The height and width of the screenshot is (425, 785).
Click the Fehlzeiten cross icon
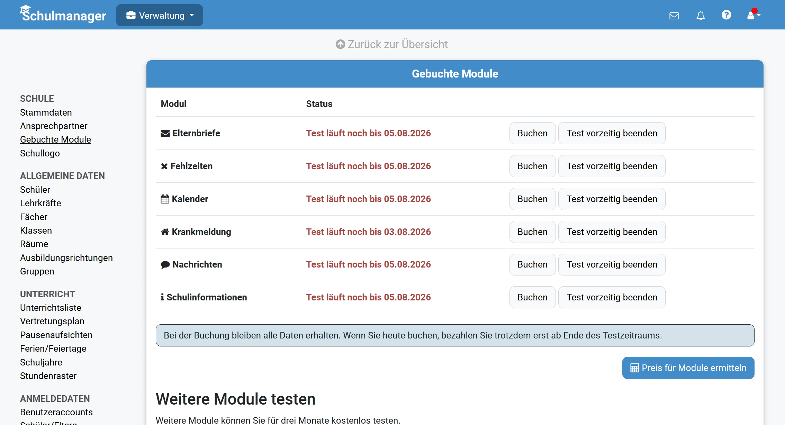pos(164,166)
